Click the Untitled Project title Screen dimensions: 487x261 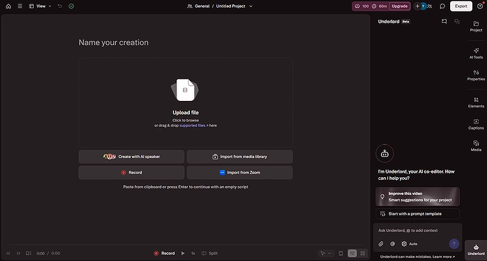tap(230, 6)
